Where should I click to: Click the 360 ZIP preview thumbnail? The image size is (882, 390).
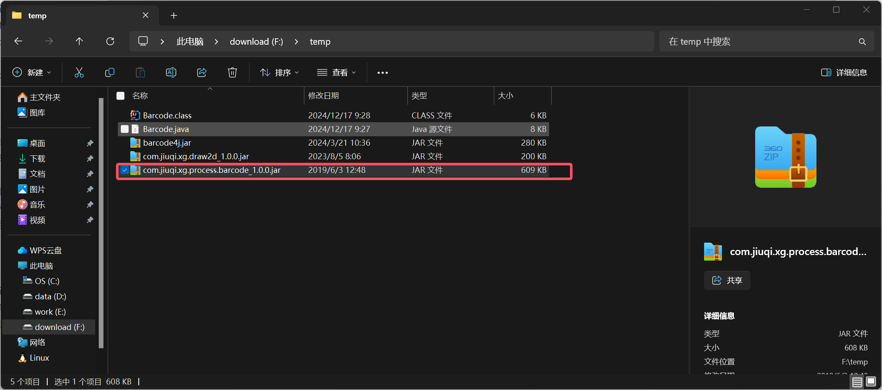click(785, 157)
